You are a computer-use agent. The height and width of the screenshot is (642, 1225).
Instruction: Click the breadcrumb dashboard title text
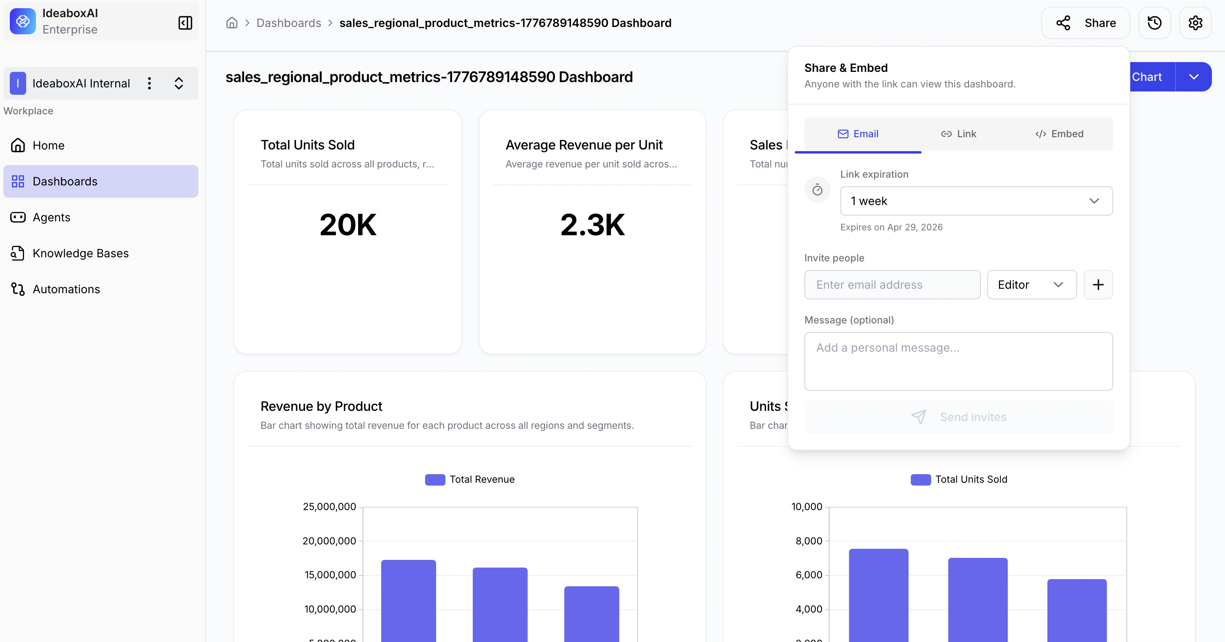tap(505, 23)
